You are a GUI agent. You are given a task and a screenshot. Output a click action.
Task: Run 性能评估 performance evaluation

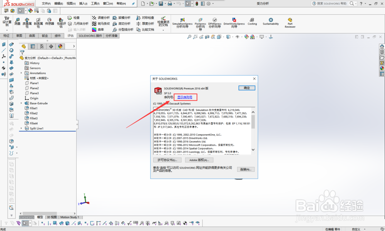pos(61,23)
